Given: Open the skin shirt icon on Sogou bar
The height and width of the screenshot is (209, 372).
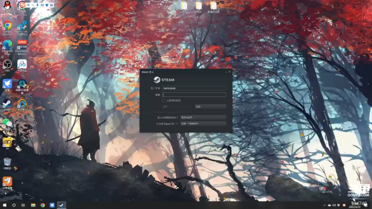Looking at the screenshot, I should (47, 5).
